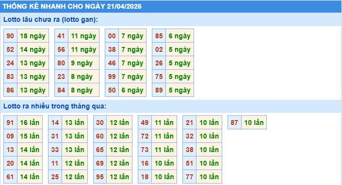342x185 pixels.
Task: Select the 'Lotto ra nhiều trong tháng qua:' heading
Action: 55,106
